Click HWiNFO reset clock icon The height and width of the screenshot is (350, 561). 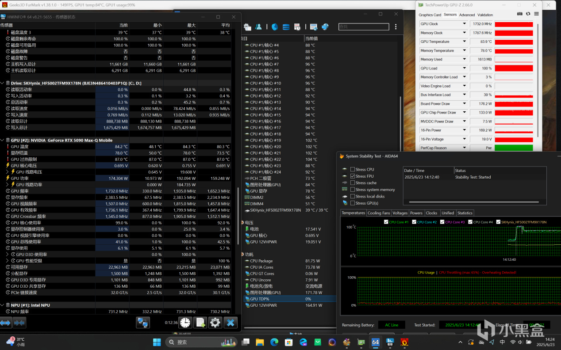click(x=185, y=323)
